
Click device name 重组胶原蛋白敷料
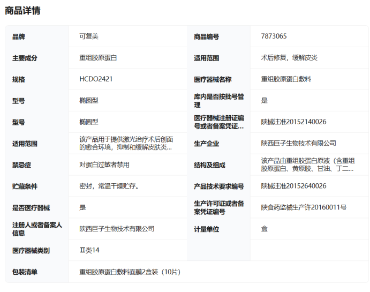click(x=286, y=79)
